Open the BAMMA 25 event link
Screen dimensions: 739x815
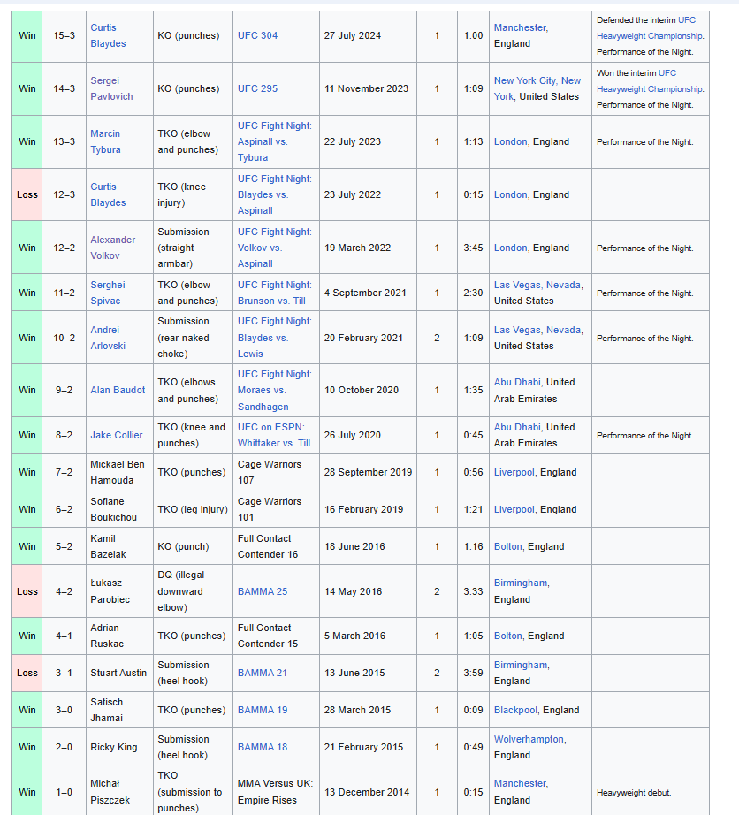click(263, 591)
